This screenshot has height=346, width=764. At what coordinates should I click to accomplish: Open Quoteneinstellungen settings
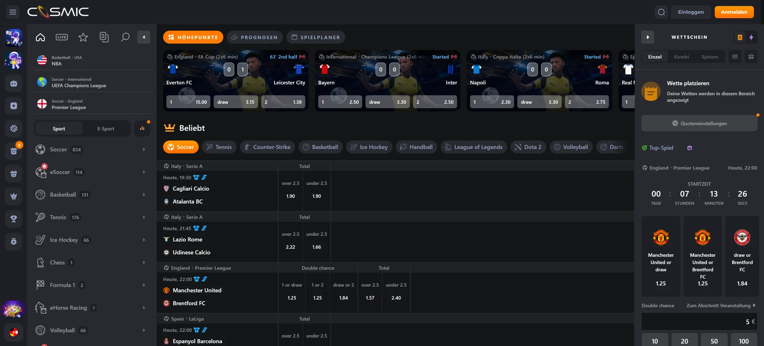point(699,124)
